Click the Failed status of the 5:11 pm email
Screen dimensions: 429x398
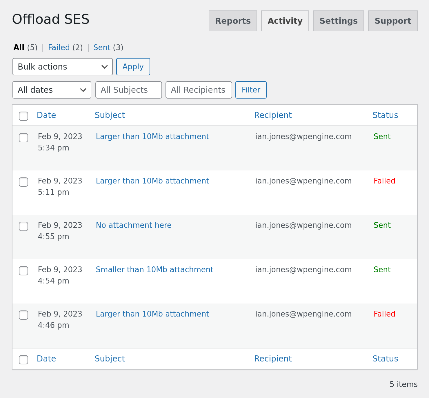click(x=384, y=181)
